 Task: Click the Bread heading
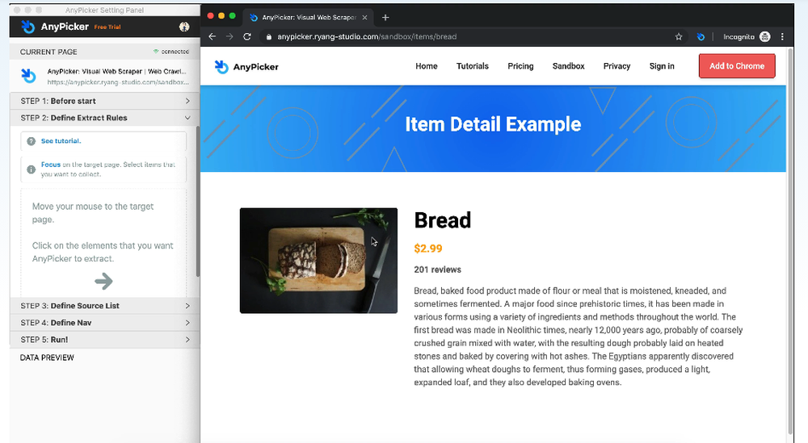tap(443, 220)
